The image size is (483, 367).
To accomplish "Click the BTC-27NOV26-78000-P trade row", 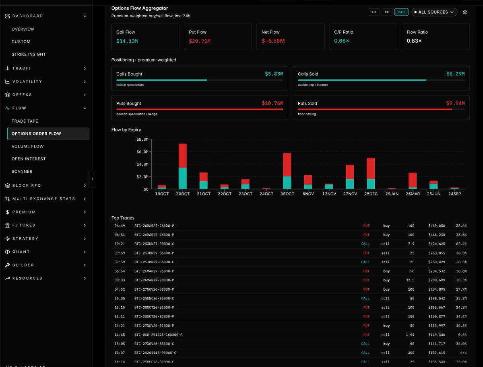I will click(290, 289).
